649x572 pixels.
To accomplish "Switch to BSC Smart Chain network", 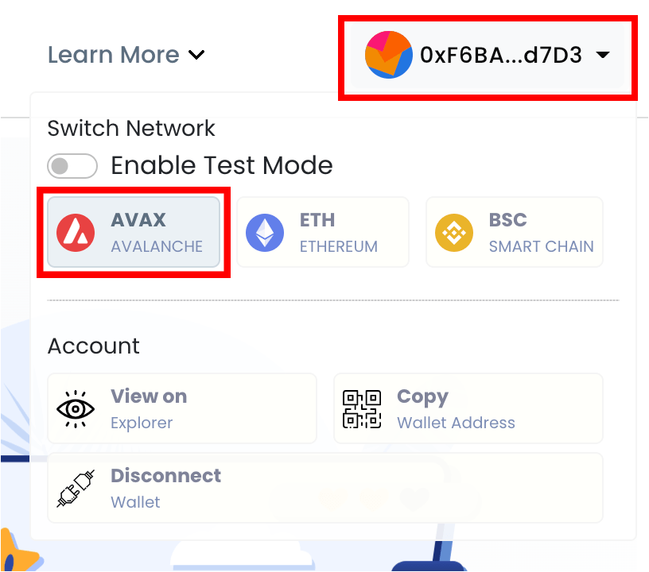I will (x=515, y=233).
